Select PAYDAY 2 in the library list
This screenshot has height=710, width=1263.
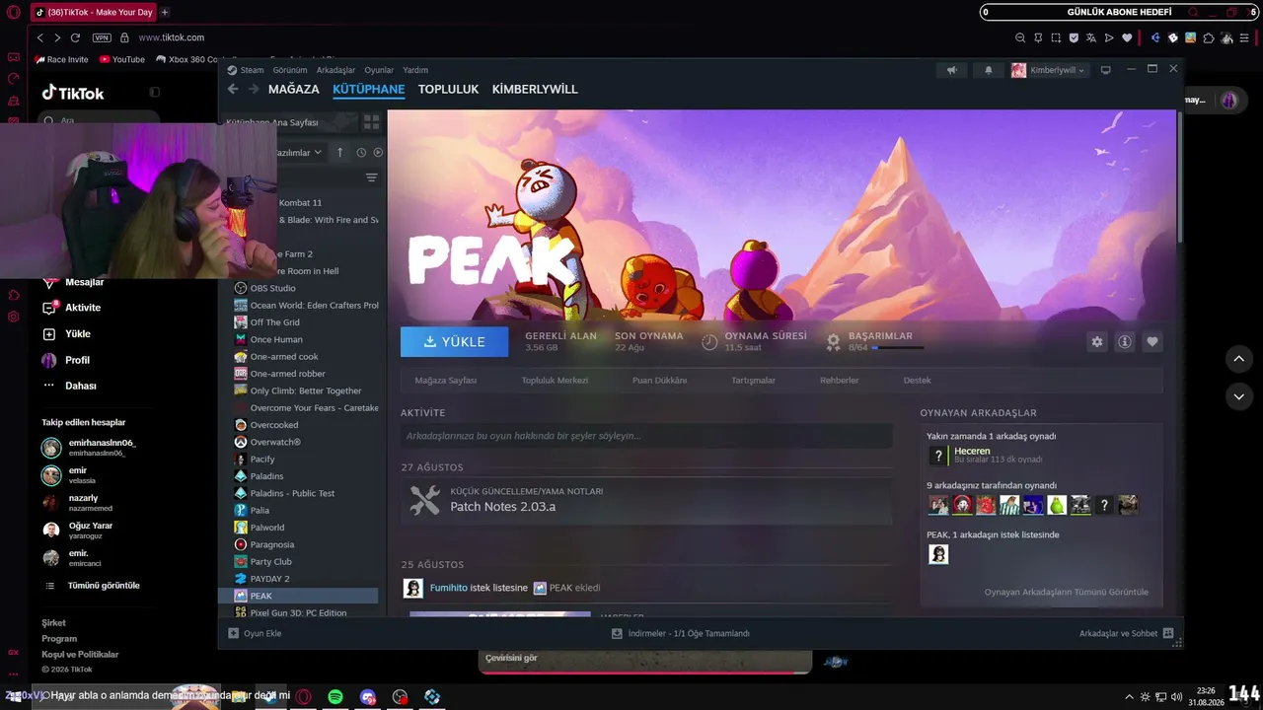coord(269,579)
